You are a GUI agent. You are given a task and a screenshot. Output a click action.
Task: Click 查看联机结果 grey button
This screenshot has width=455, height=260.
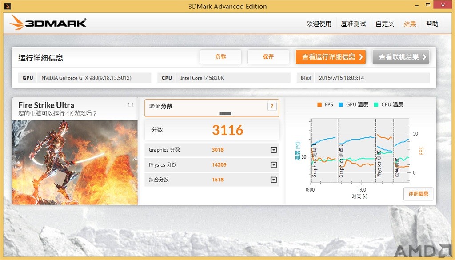[x=401, y=57]
